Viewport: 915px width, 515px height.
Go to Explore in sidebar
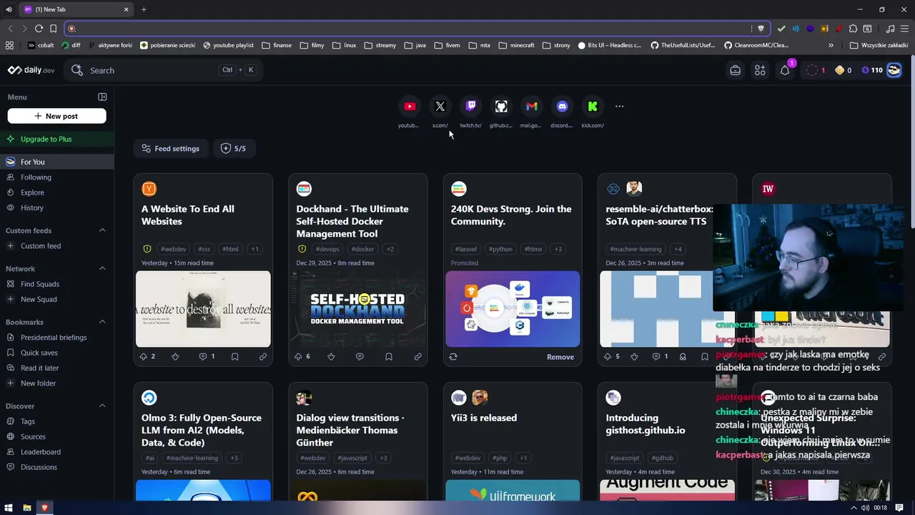pos(56,192)
